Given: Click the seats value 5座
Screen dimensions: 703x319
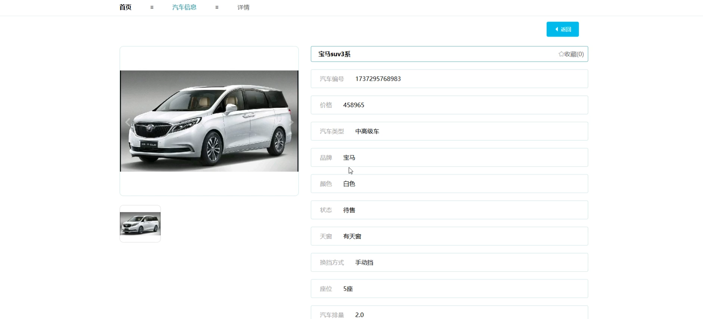Looking at the screenshot, I should pyautogui.click(x=348, y=289).
